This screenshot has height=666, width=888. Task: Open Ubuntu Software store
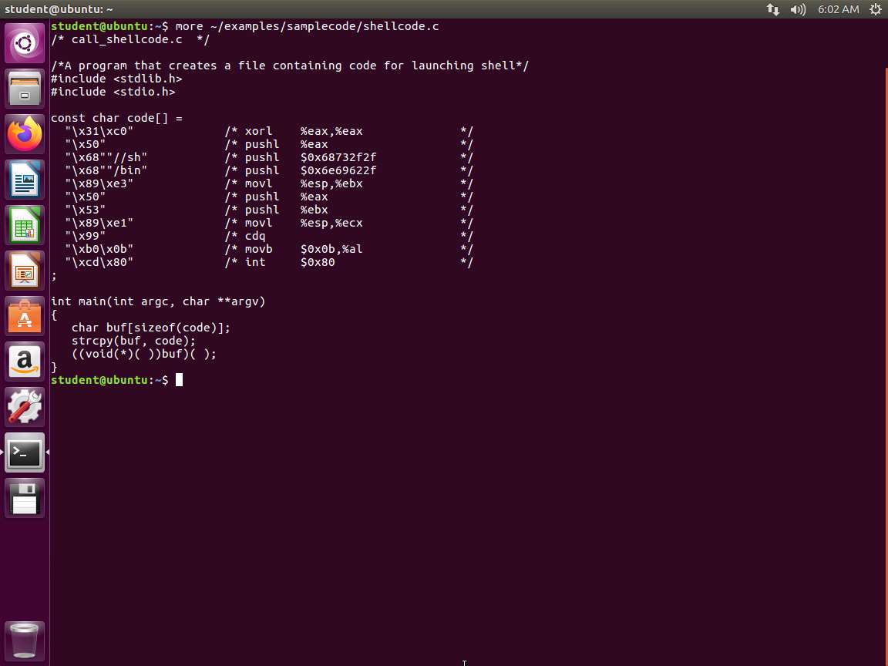point(25,317)
